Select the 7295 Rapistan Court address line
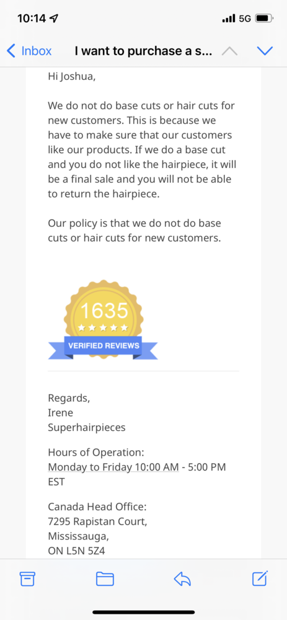This screenshot has width=287, height=620. coord(98,521)
